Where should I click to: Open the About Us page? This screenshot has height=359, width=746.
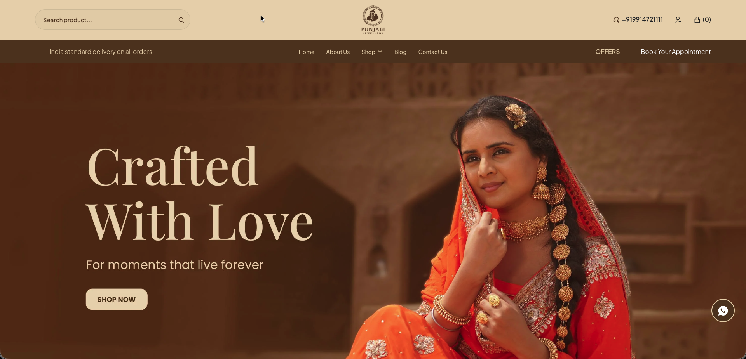(x=338, y=52)
